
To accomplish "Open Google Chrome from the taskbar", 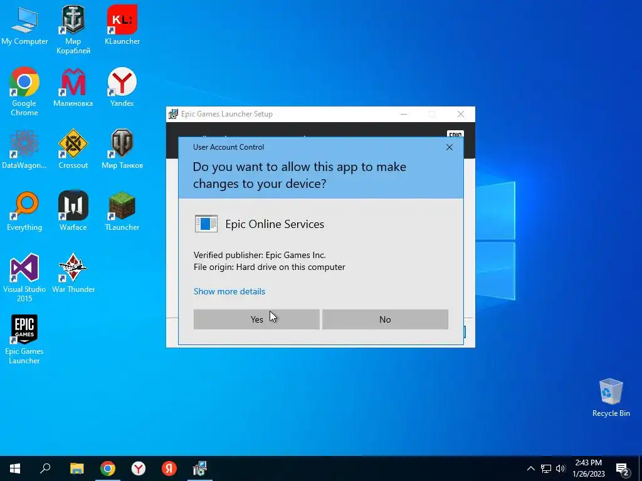I will tap(108, 468).
